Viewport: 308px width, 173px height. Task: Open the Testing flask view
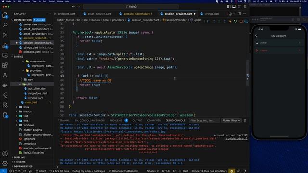[5, 75]
